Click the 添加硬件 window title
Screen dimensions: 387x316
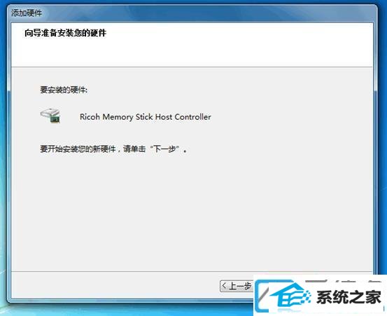click(x=27, y=13)
